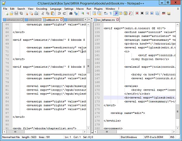Run macro multiple times icon
The width and height of the screenshot is (182, 141).
pyautogui.click(x=152, y=13)
